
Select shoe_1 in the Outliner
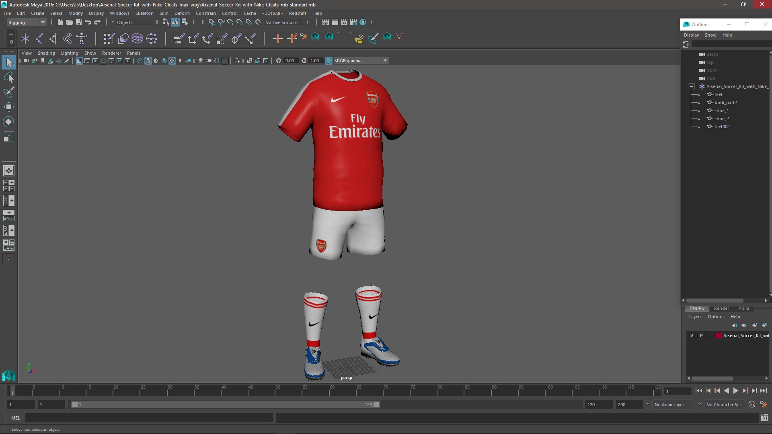coord(721,111)
